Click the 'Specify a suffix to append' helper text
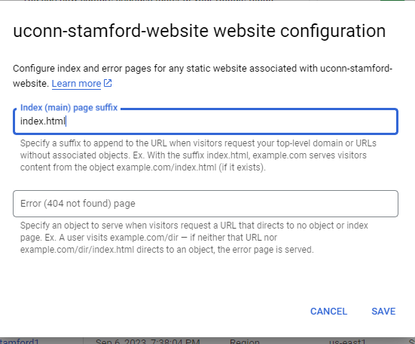 (198, 155)
